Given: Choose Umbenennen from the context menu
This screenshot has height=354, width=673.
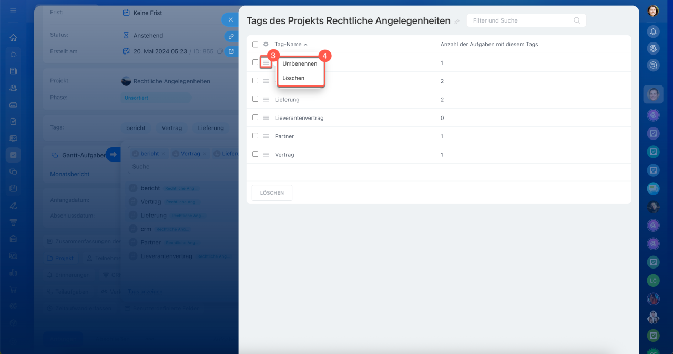Looking at the screenshot, I should pos(300,63).
